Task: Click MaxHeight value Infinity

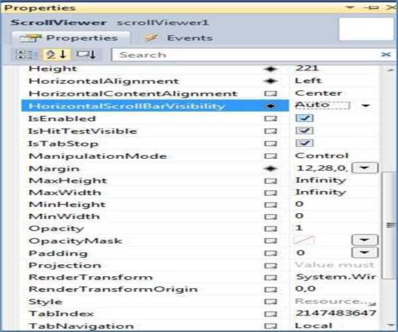Action: point(320,181)
